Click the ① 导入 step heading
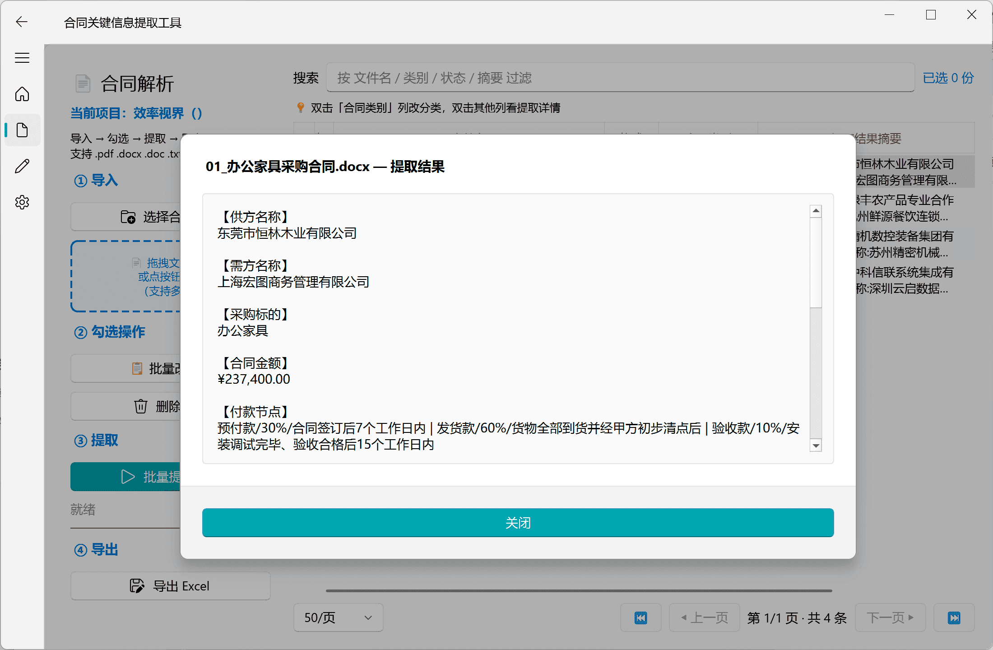This screenshot has height=650, width=993. [96, 181]
